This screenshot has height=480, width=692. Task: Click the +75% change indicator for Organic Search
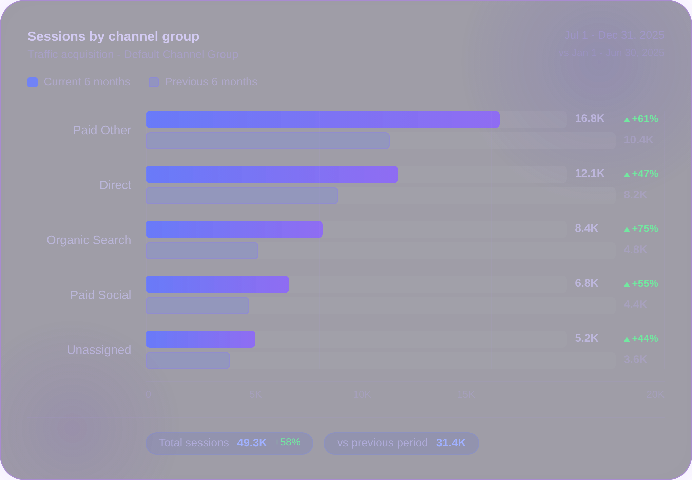tap(641, 228)
